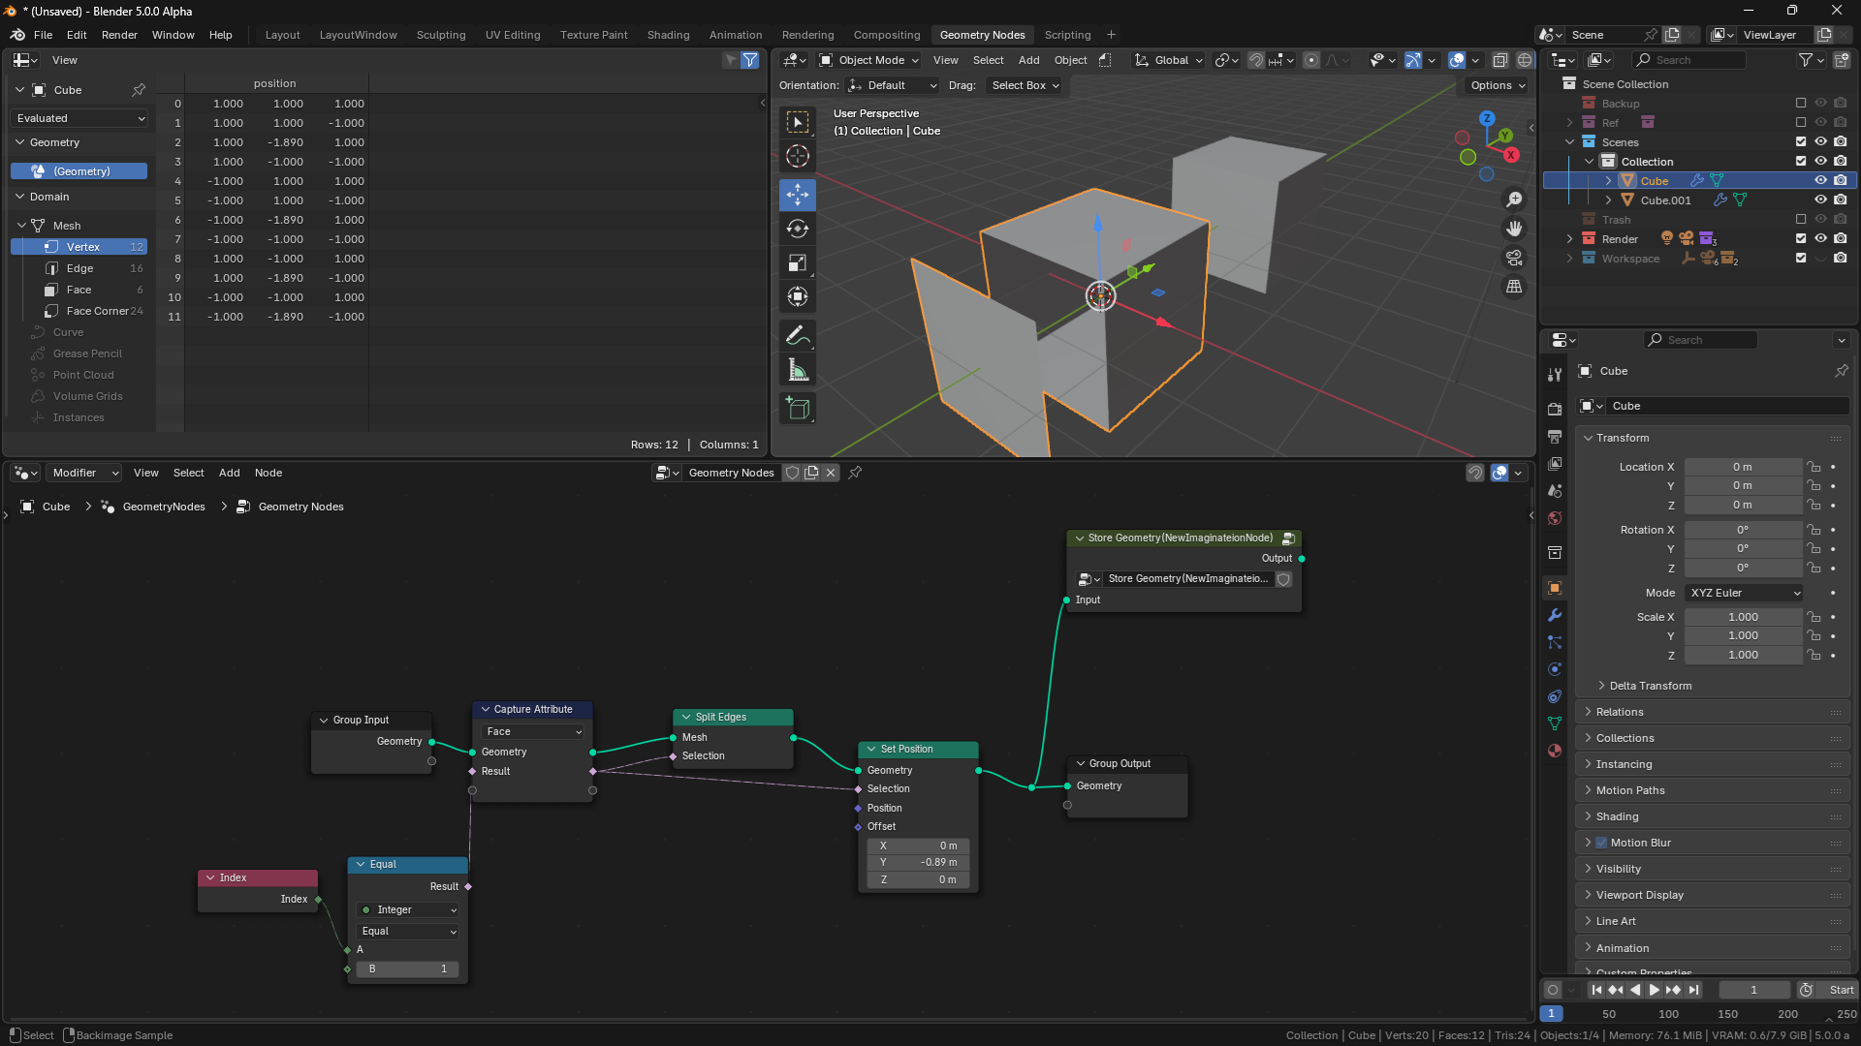Select the Add Cube tool icon
1861x1046 pixels.
798,409
